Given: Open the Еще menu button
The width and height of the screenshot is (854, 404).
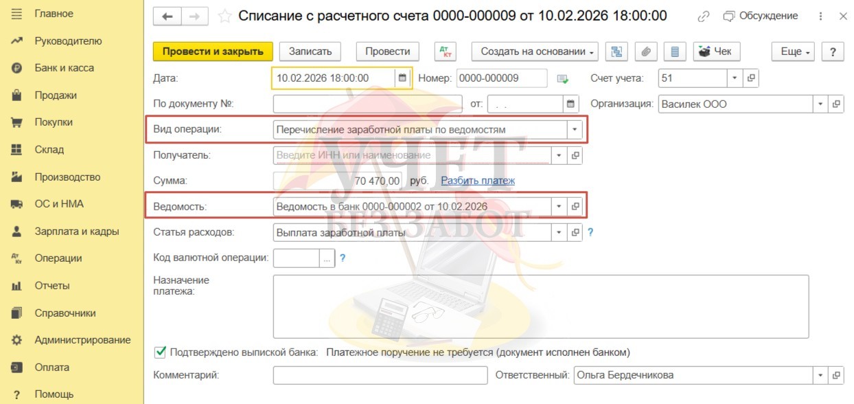Looking at the screenshot, I should point(796,52).
